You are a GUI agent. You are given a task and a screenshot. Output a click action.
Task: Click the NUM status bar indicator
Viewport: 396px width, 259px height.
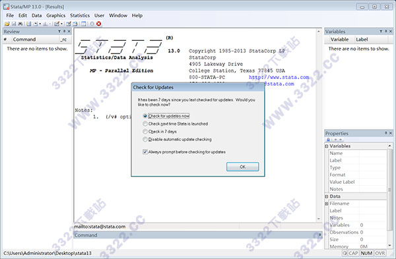366,253
